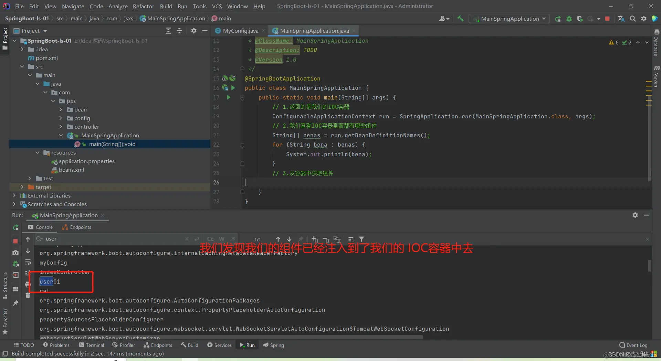
Task: Click the console search field containing user
Action: [114, 239]
